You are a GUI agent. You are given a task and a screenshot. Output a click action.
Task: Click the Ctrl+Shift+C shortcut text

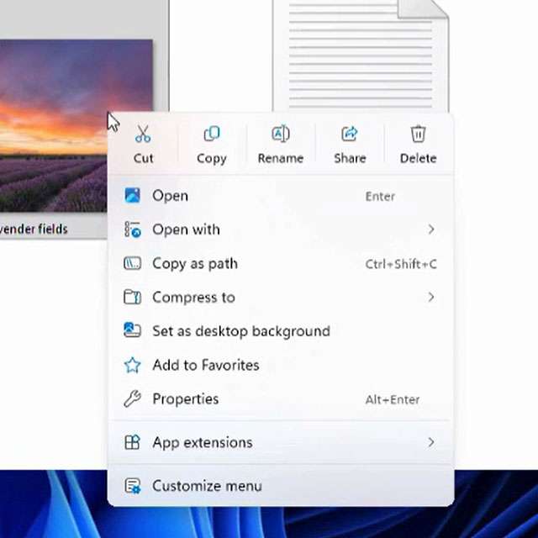coord(401,264)
